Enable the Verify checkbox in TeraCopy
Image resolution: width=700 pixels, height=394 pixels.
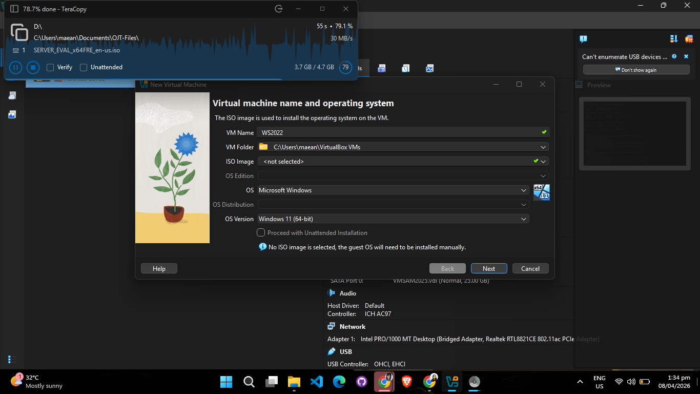point(50,67)
